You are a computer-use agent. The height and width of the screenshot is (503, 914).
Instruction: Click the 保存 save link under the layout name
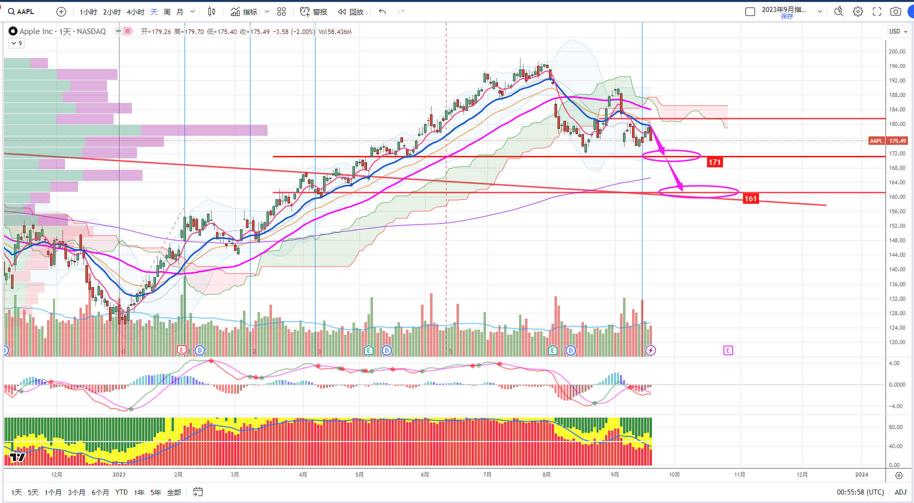(787, 16)
